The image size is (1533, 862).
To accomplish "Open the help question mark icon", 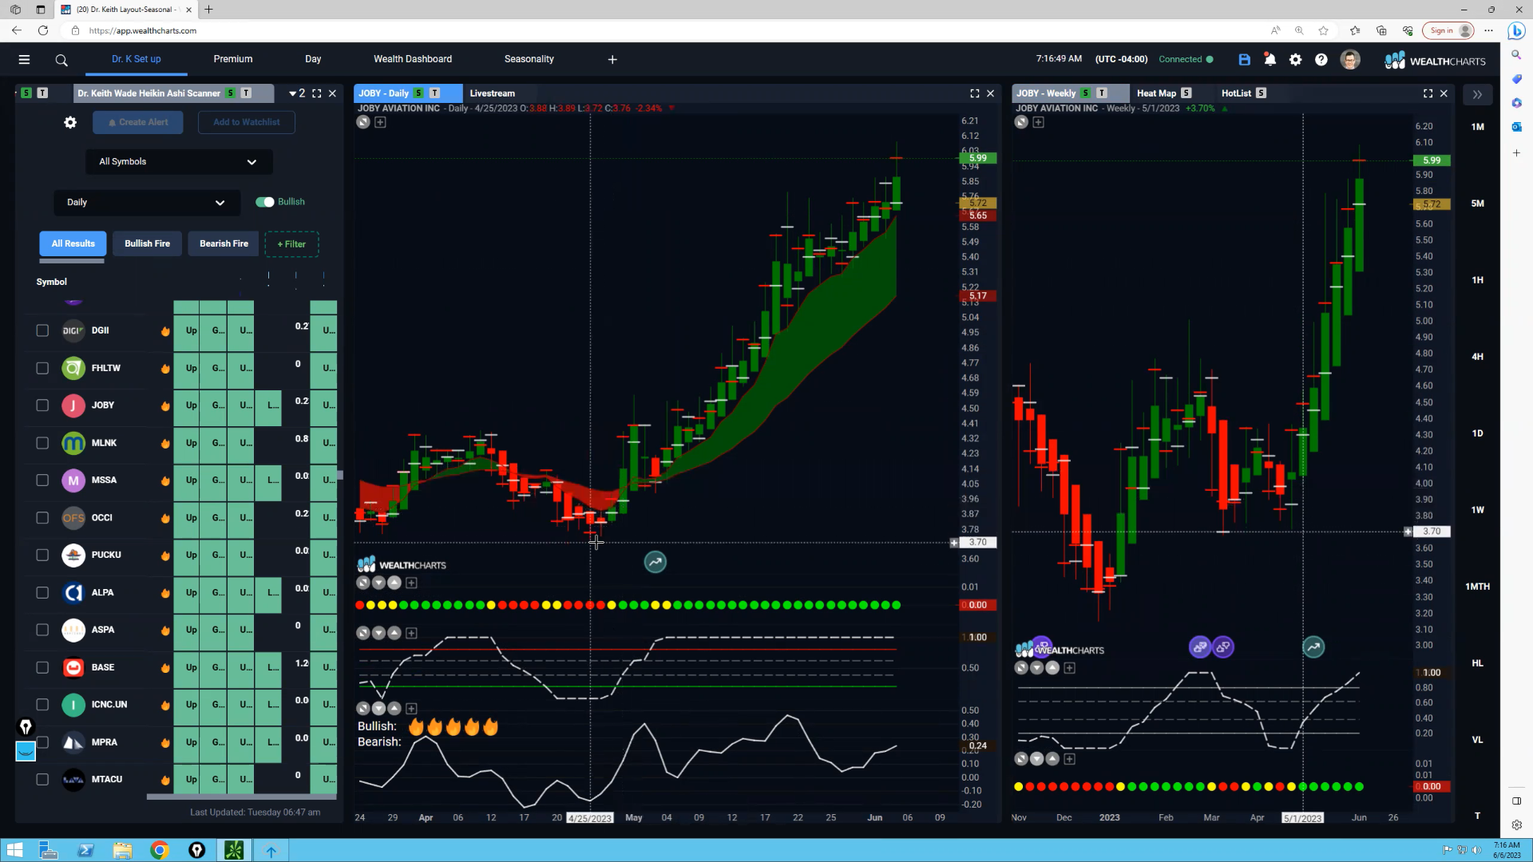I will 1321,60.
